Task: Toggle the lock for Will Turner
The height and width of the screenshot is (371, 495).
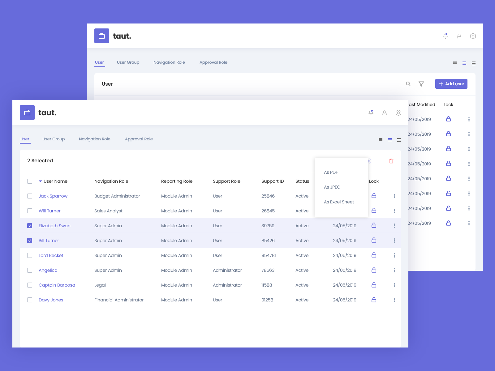Action: [x=374, y=211]
